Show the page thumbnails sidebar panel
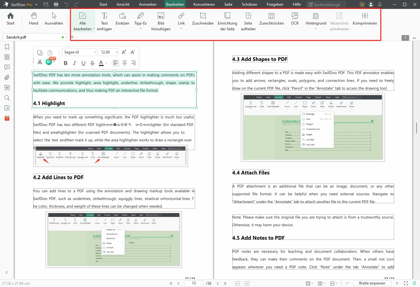The image size is (420, 287). 7,57
